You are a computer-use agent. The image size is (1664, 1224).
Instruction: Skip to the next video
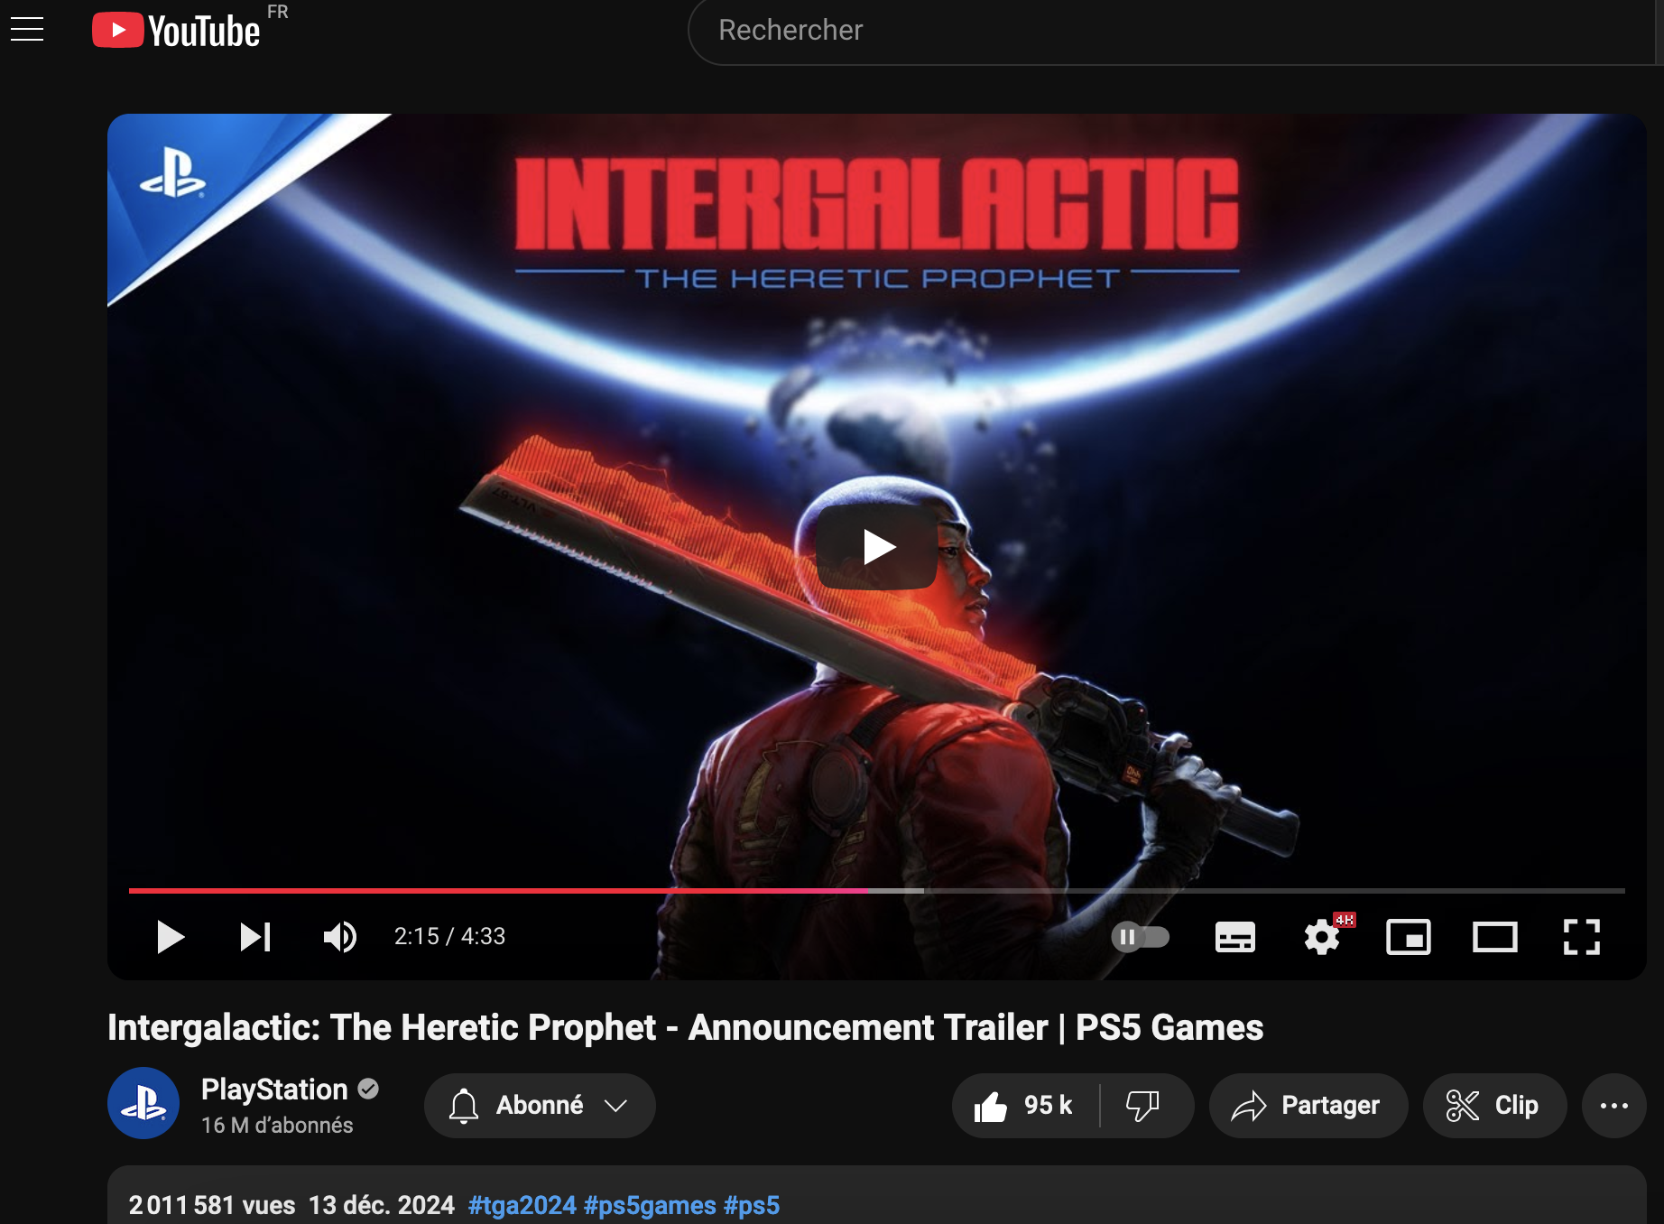(x=255, y=937)
